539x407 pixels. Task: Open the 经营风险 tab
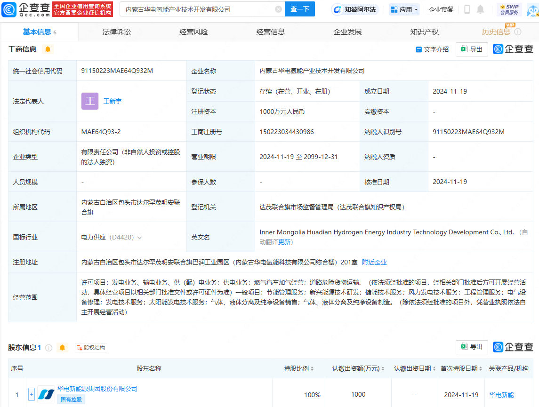[x=193, y=32]
